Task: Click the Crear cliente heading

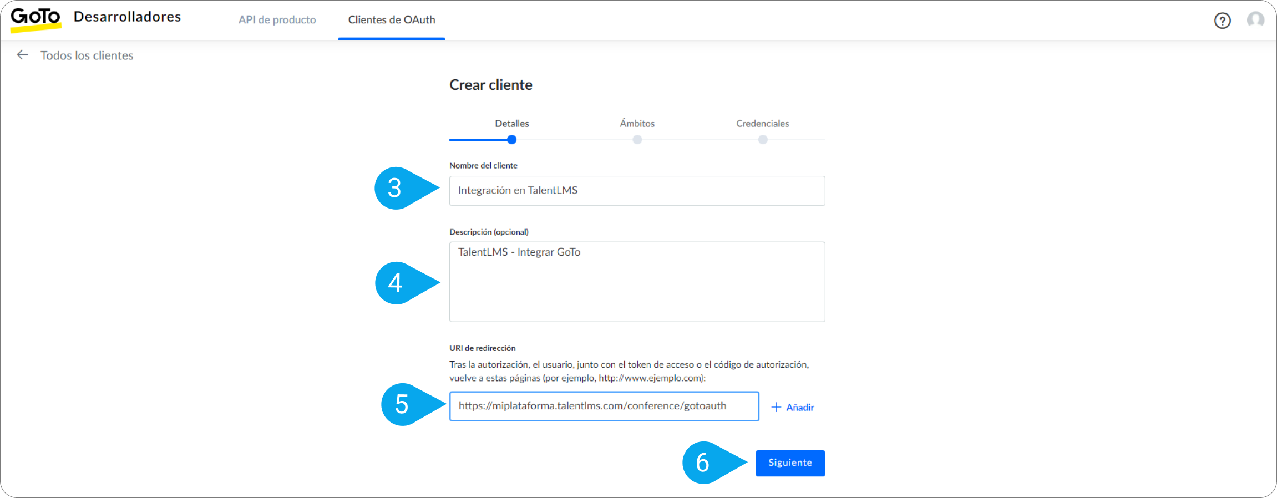Action: (x=491, y=85)
